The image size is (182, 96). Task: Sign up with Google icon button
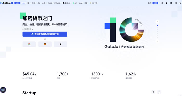click(x=29, y=44)
